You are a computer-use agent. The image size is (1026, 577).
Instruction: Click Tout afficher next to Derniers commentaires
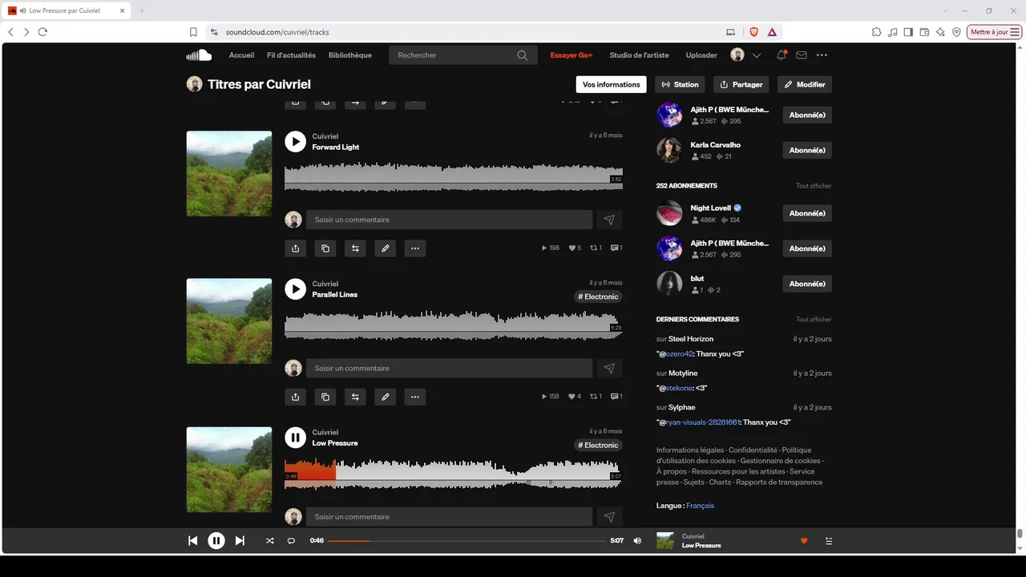click(x=814, y=319)
